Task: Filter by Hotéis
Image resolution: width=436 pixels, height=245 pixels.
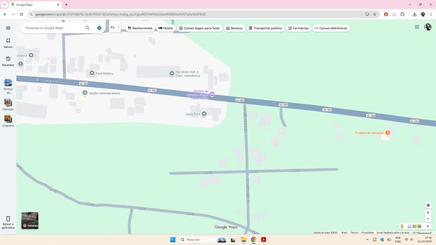Action: 166,28
